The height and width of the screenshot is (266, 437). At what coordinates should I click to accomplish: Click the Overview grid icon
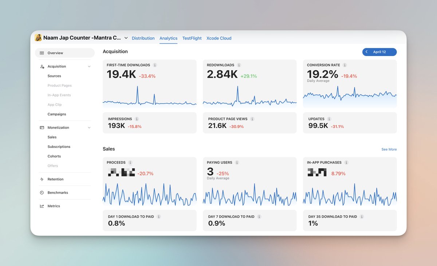[x=42, y=53]
